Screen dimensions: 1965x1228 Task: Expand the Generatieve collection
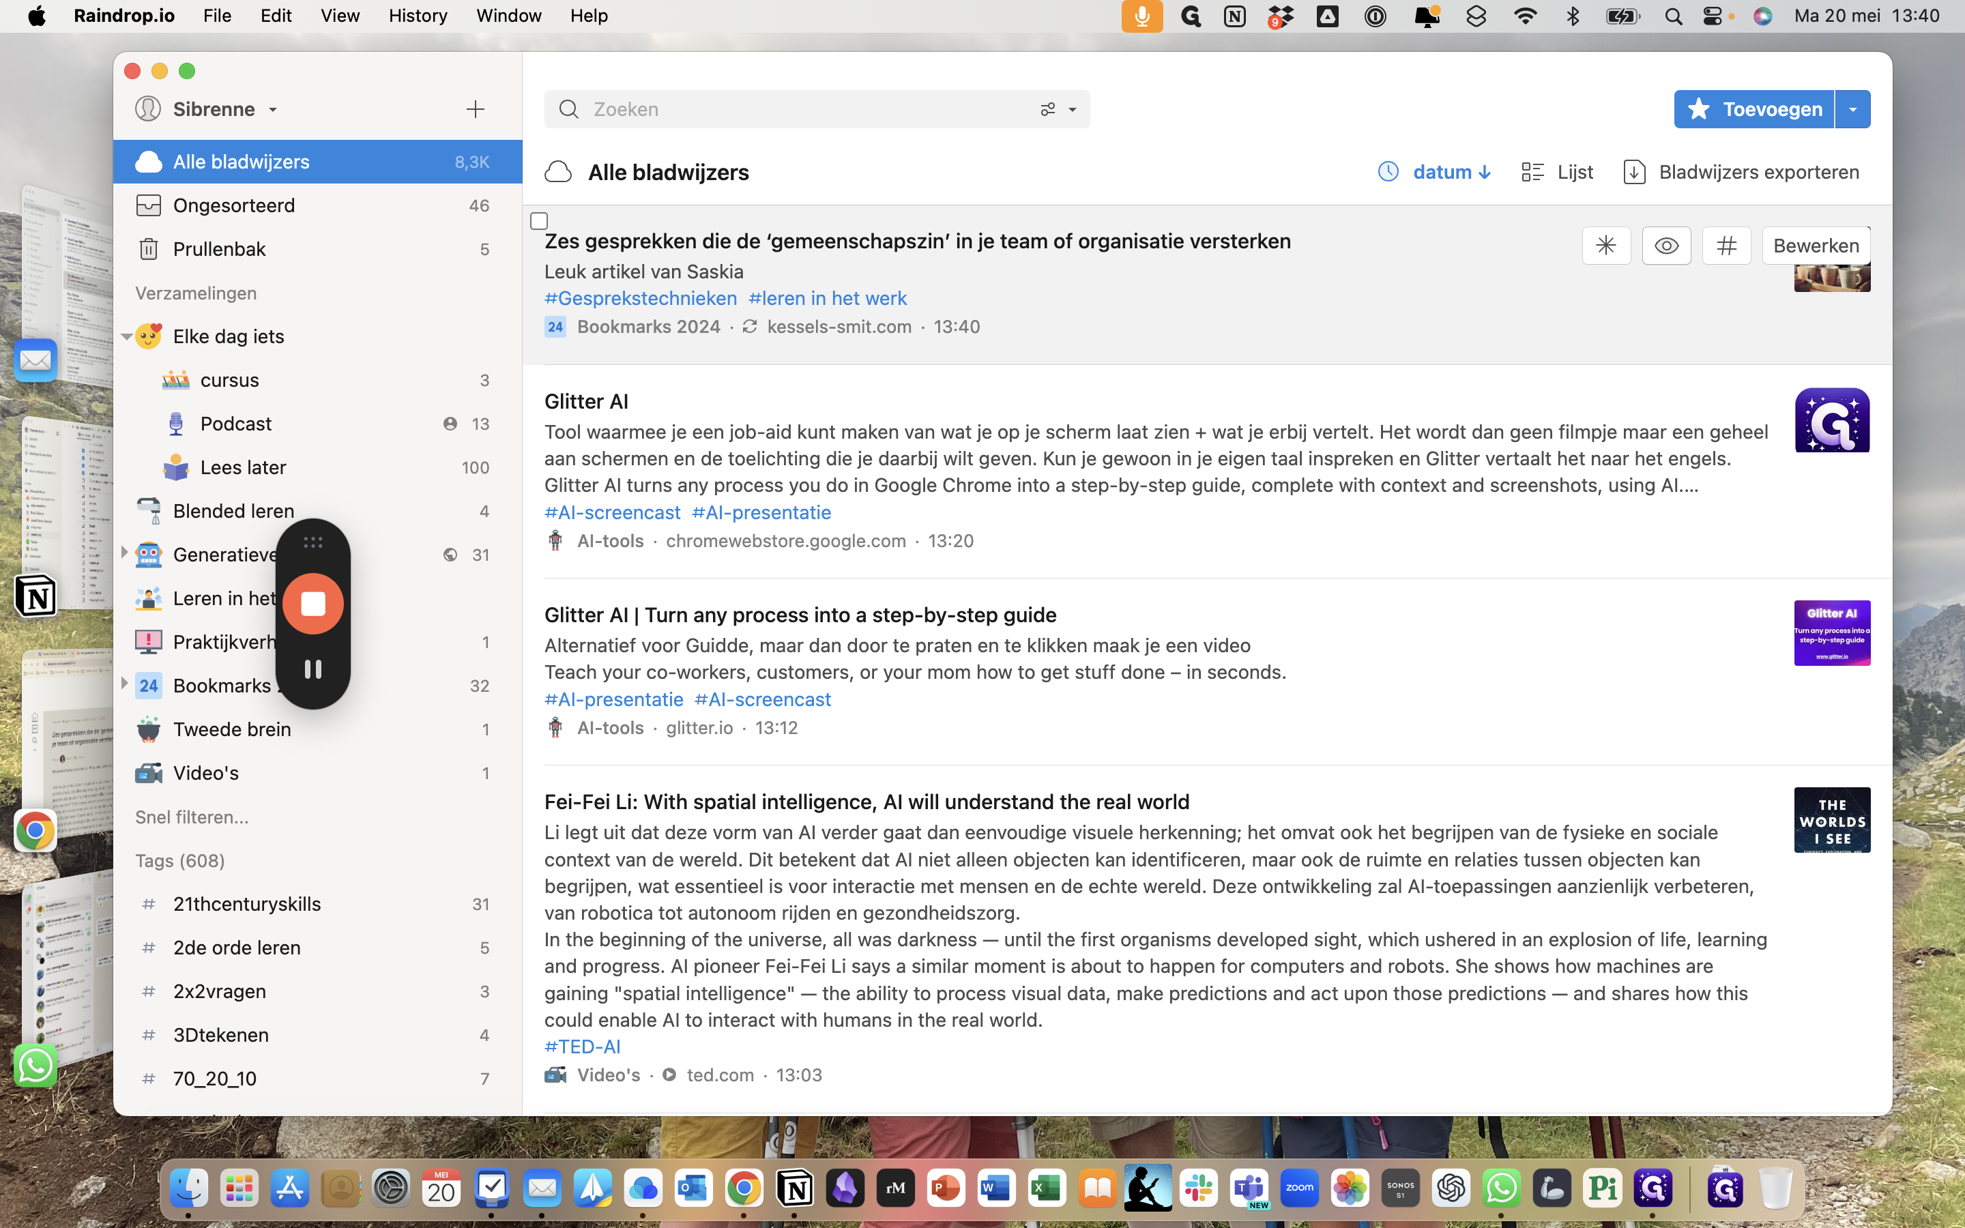coord(124,553)
